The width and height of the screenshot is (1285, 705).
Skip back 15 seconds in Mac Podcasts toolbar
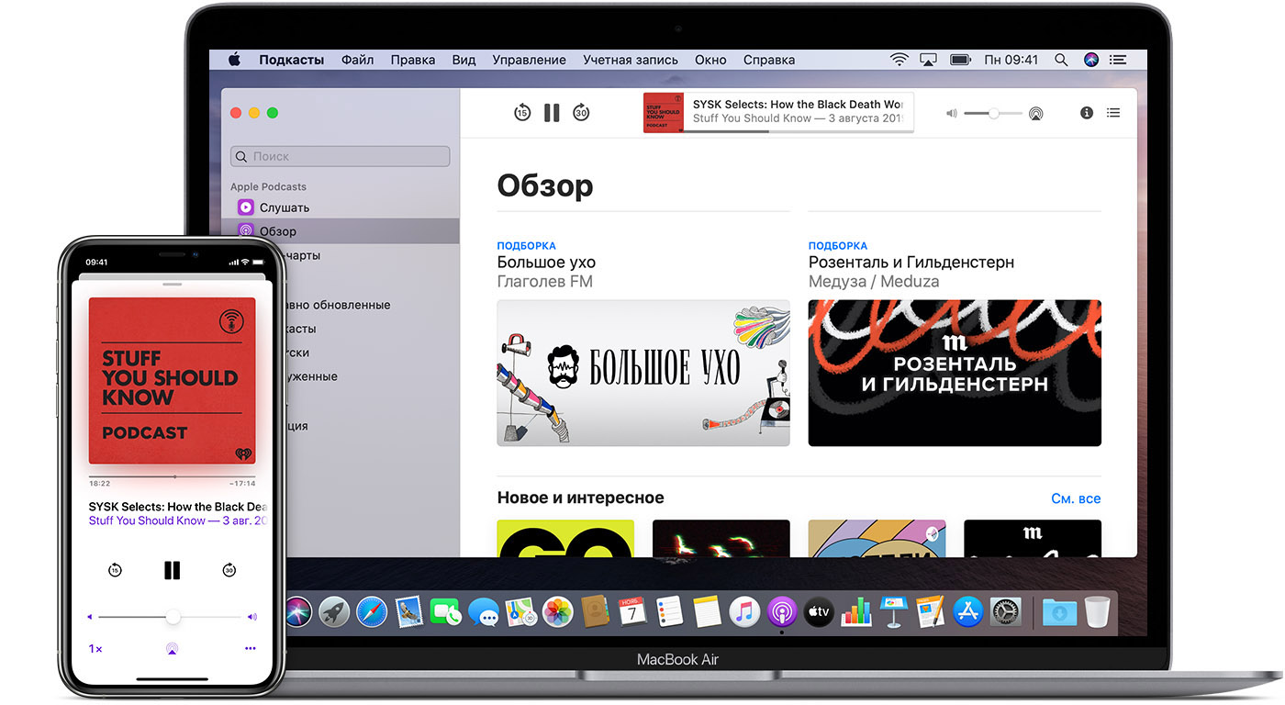522,113
